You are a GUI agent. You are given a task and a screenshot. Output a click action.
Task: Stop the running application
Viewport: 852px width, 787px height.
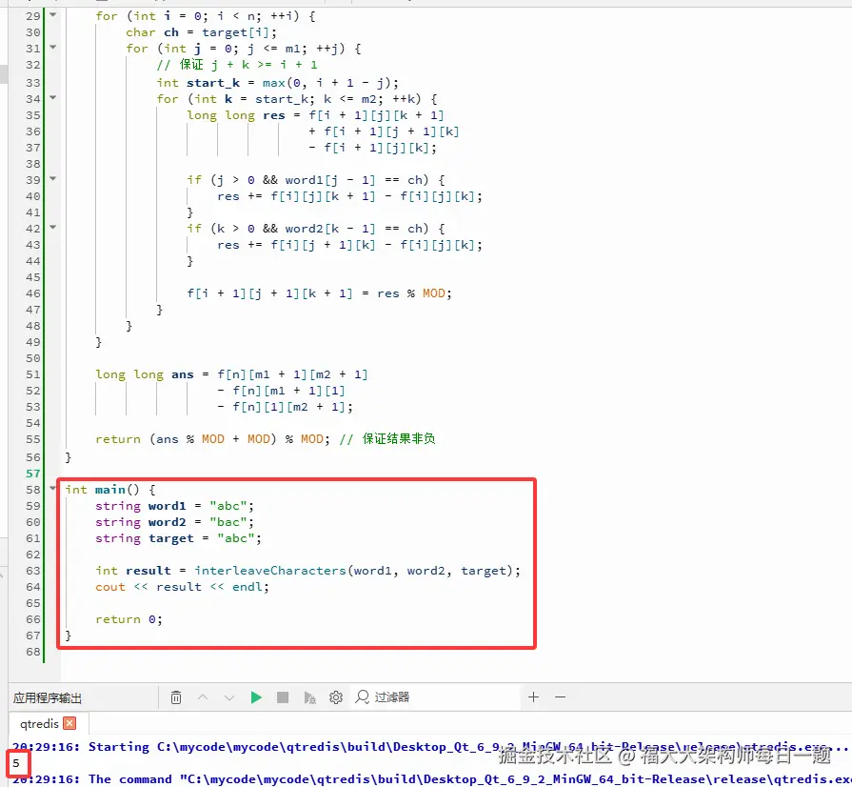pyautogui.click(x=283, y=697)
